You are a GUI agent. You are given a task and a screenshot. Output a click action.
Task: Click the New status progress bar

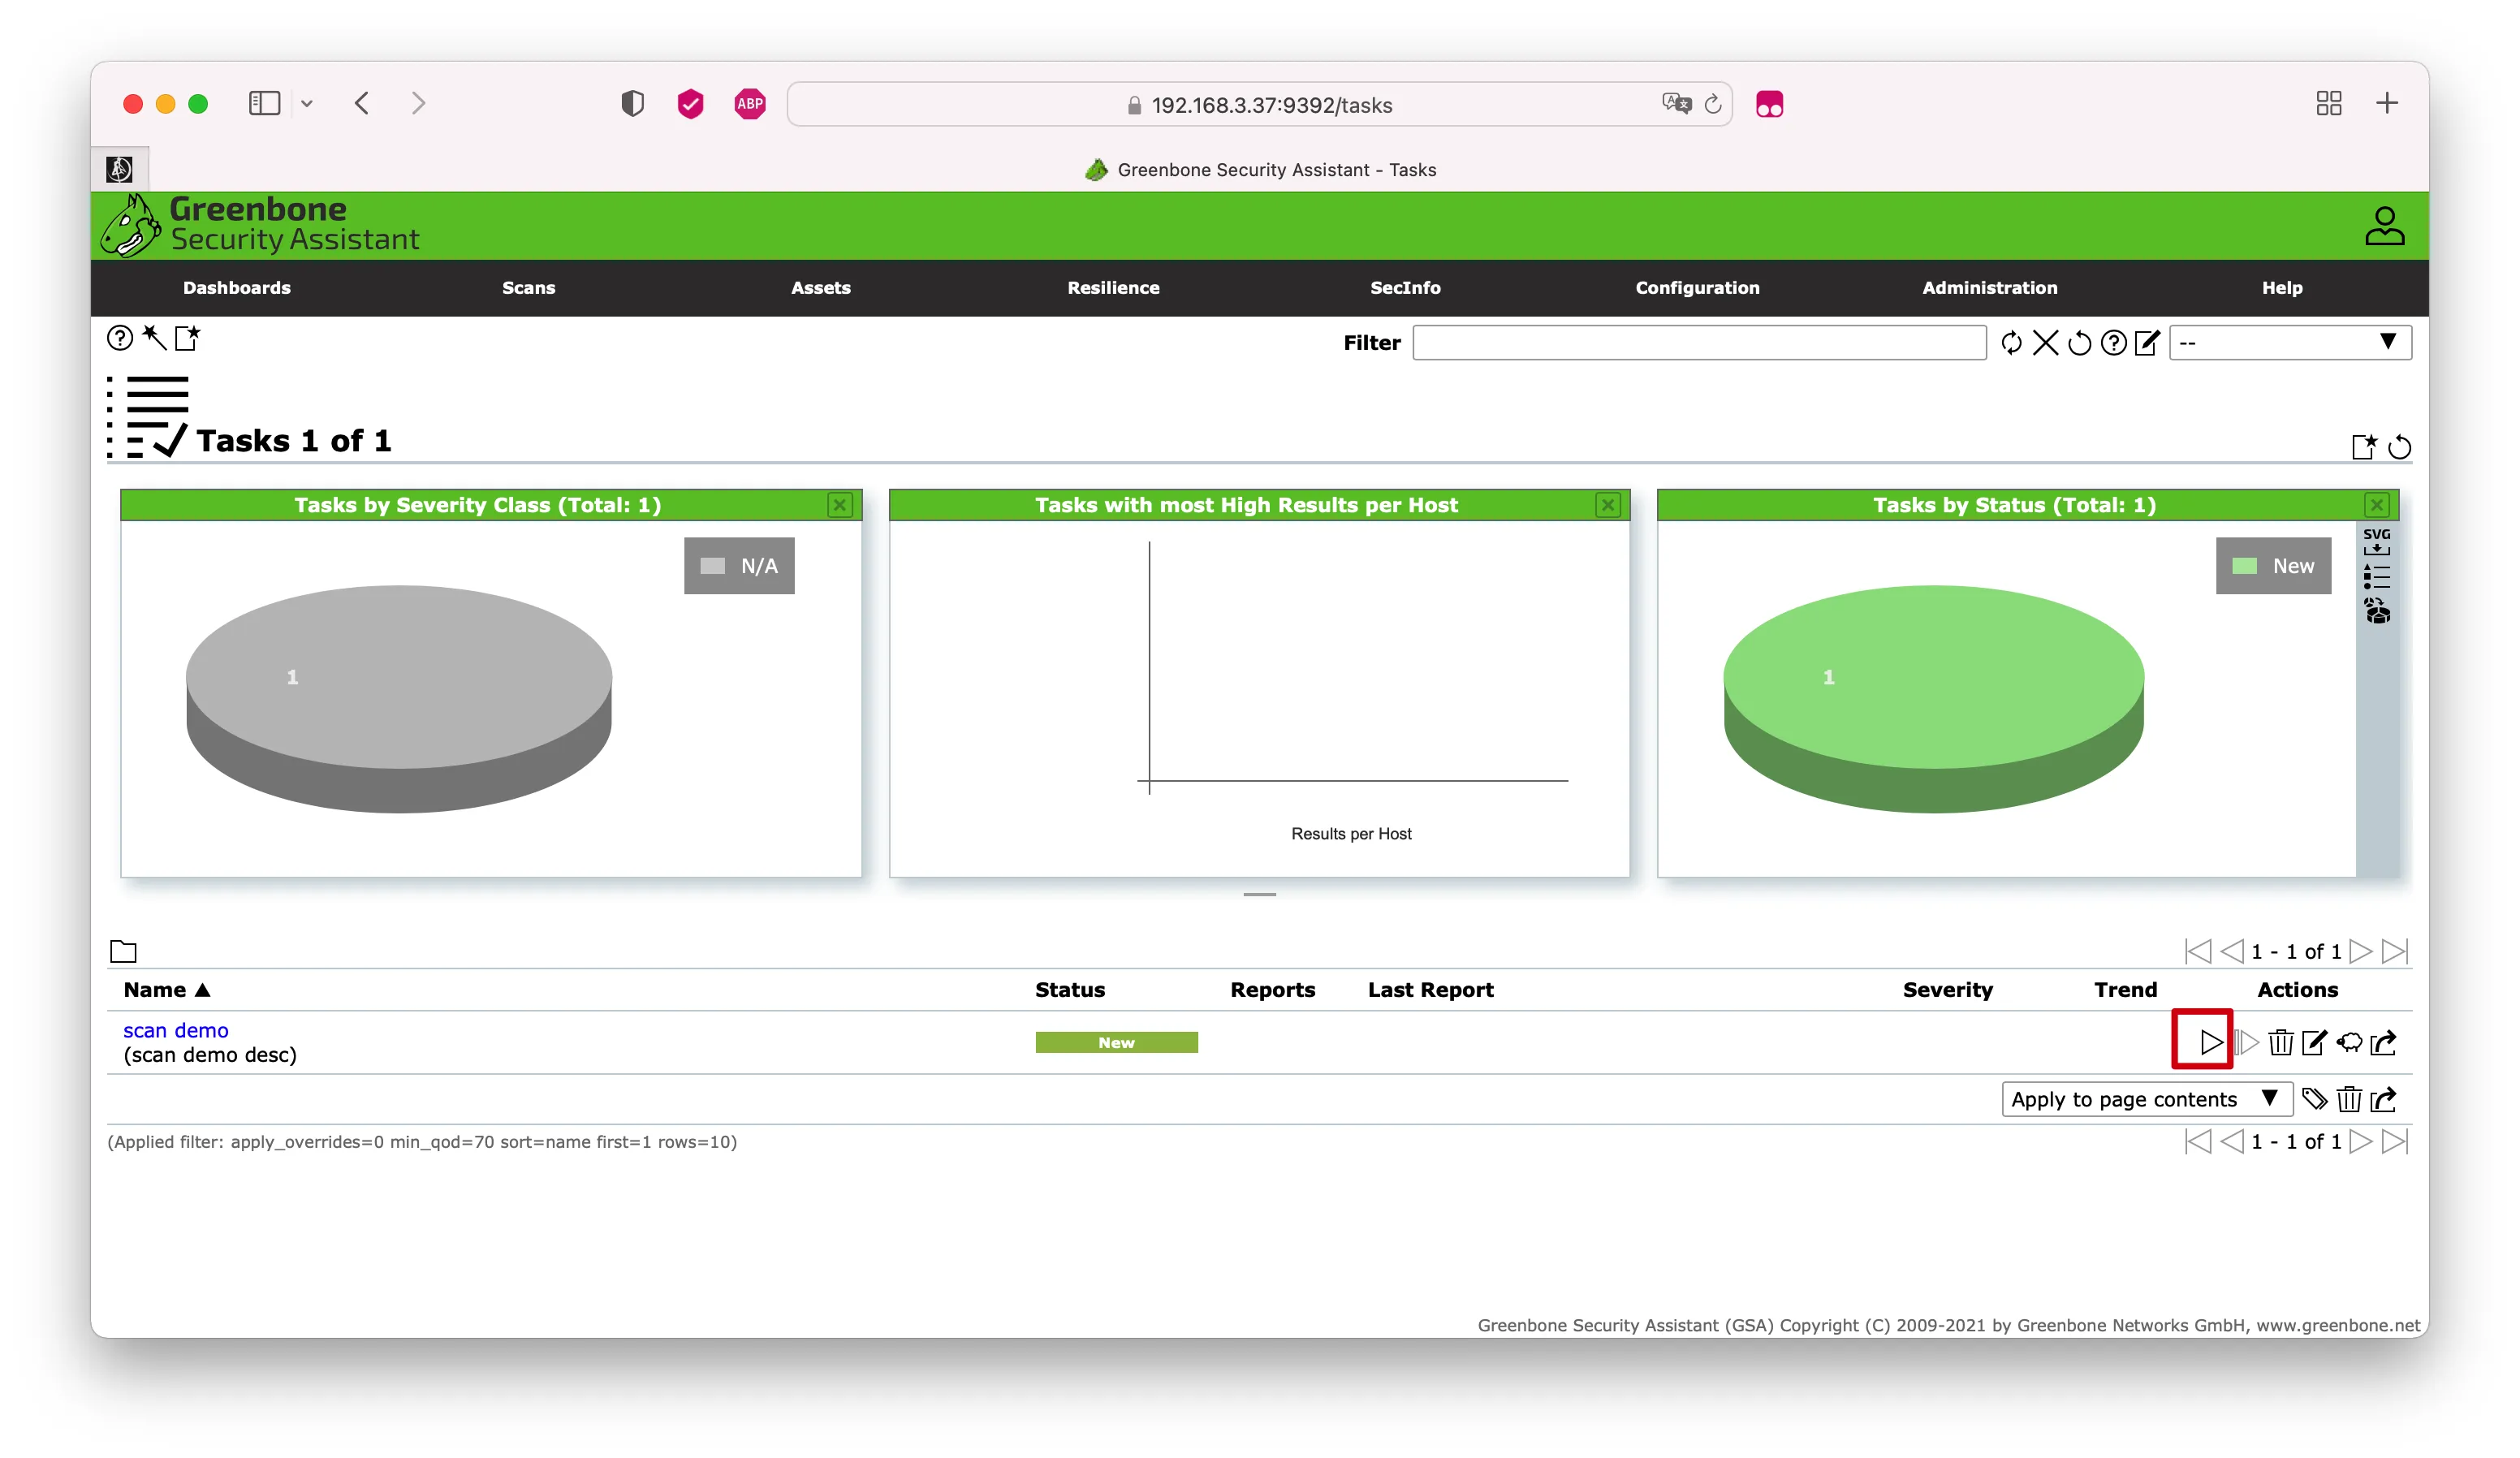click(1116, 1042)
